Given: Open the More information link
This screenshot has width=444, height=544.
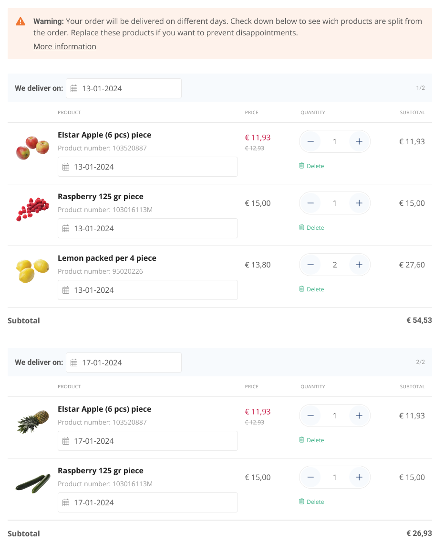Looking at the screenshot, I should click(65, 46).
